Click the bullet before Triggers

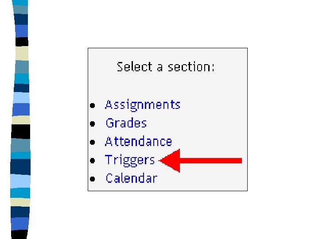pyautogui.click(x=92, y=161)
